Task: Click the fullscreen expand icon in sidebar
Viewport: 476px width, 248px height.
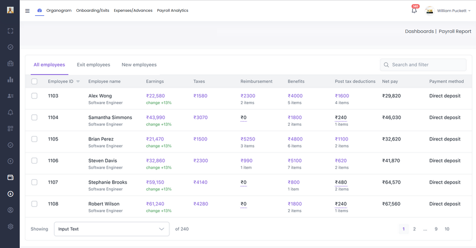Action: click(x=10, y=31)
